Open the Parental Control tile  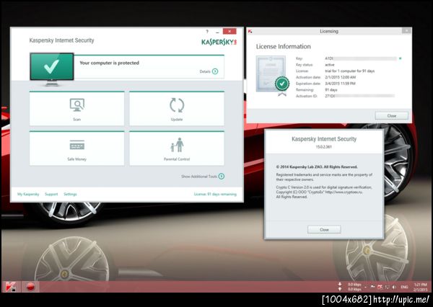coord(177,148)
